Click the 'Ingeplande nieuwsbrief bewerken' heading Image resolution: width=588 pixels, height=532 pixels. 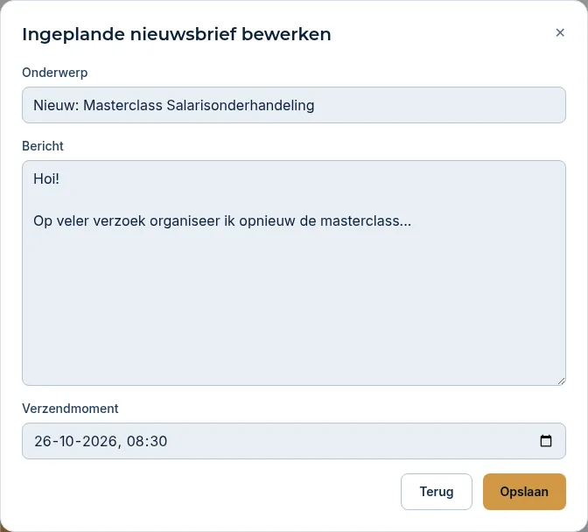[x=176, y=34]
